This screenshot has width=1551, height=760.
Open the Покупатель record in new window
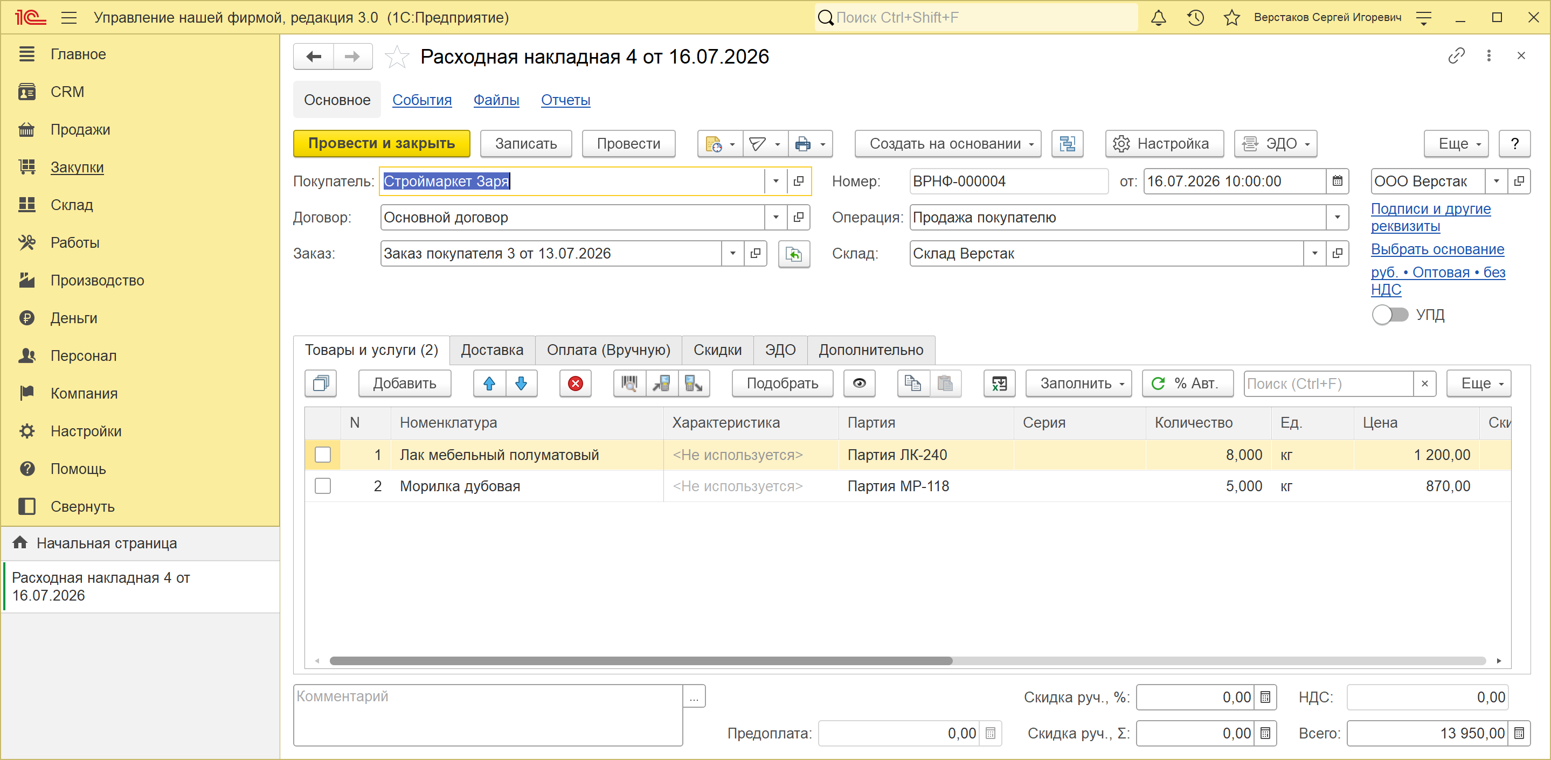pyautogui.click(x=798, y=181)
